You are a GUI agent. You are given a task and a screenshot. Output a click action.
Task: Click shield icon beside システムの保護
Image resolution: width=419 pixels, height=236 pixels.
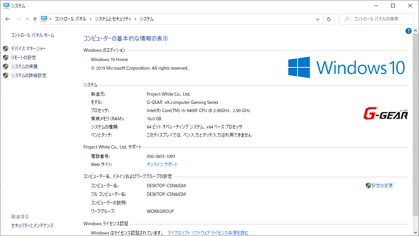click(x=6, y=67)
